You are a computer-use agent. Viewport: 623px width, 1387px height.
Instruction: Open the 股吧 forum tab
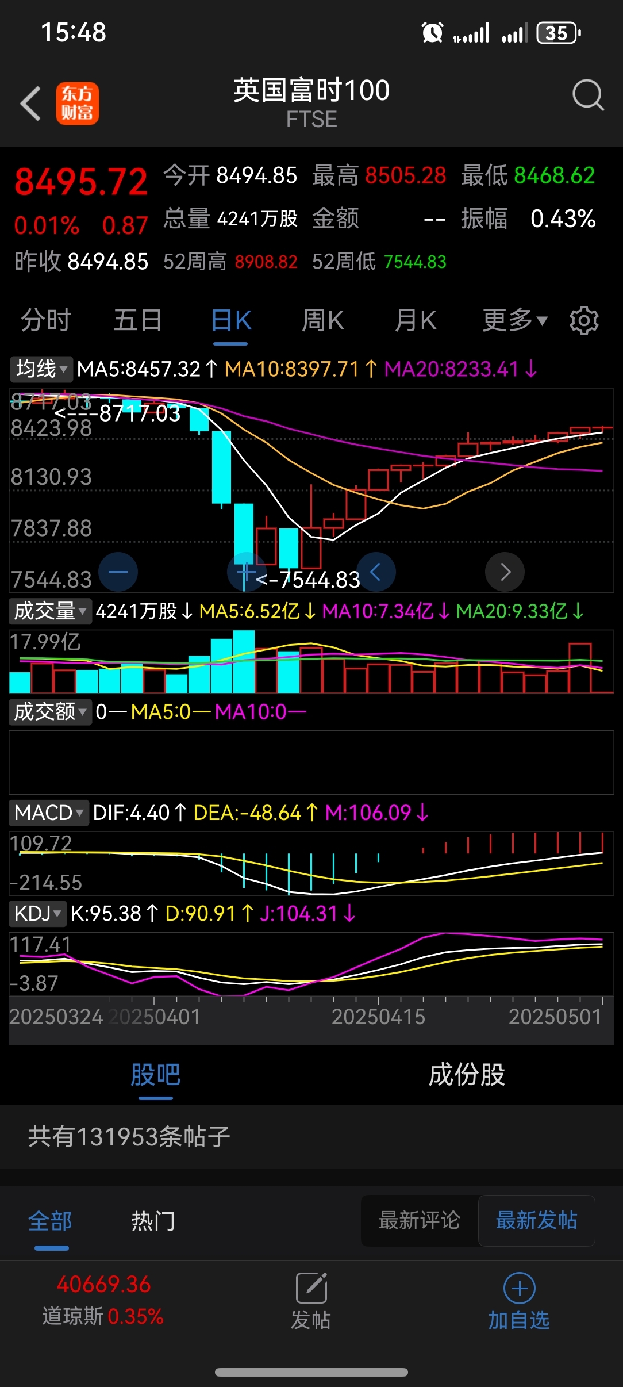(x=156, y=1074)
